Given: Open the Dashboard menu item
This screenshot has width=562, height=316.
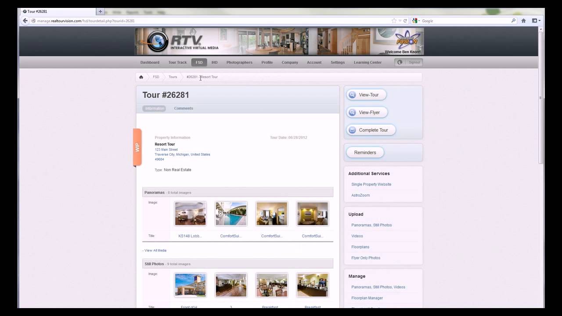Looking at the screenshot, I should coord(150,62).
